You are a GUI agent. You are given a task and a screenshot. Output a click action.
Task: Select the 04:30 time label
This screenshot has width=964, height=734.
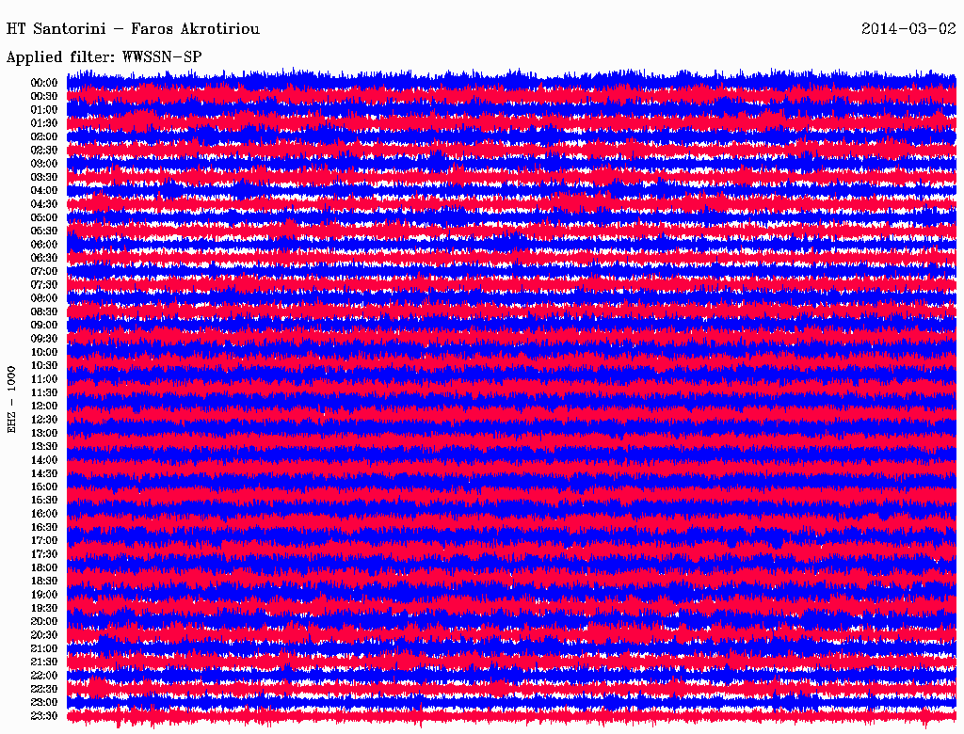pos(44,204)
